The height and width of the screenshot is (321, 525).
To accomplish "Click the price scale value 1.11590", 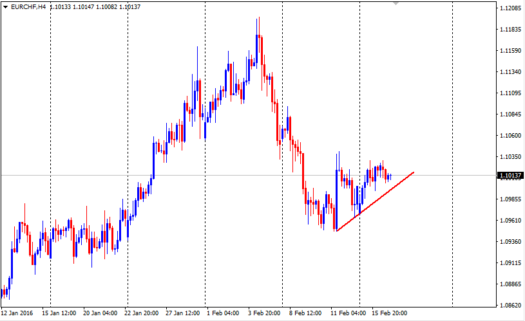I will tap(510, 50).
